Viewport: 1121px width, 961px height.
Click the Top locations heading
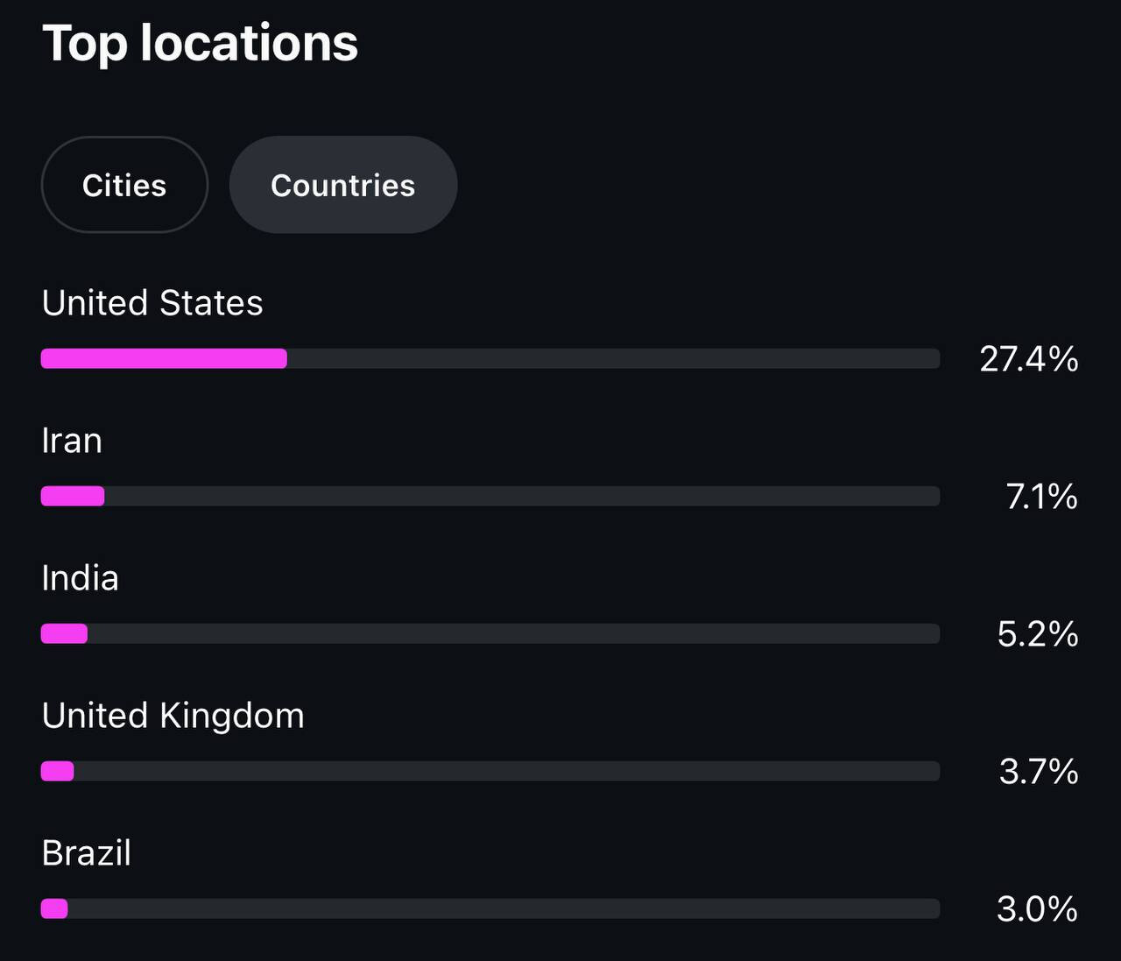pyautogui.click(x=201, y=44)
